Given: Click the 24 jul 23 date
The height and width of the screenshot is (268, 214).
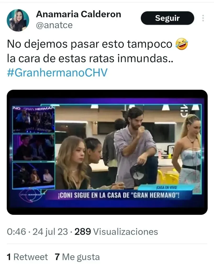Looking at the screenshot, I should (x=50, y=232).
